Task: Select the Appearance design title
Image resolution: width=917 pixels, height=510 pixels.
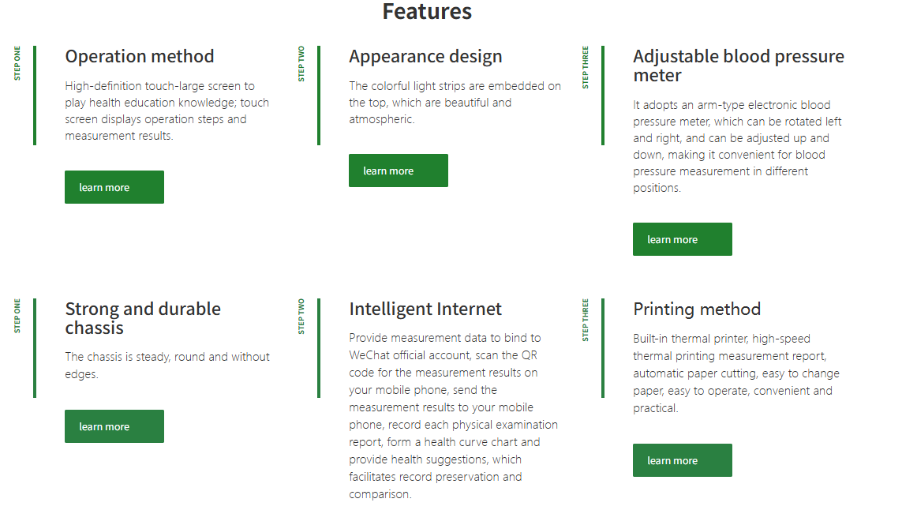Action: [425, 57]
